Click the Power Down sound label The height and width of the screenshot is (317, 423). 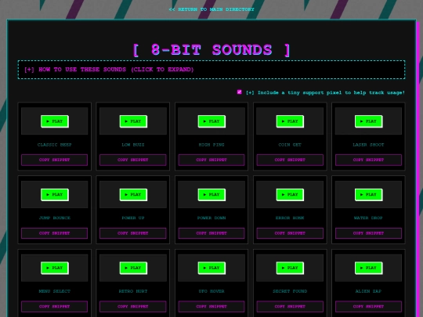click(211, 218)
